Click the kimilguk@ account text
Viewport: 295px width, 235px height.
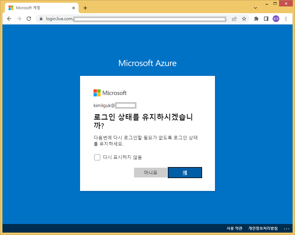coord(104,106)
